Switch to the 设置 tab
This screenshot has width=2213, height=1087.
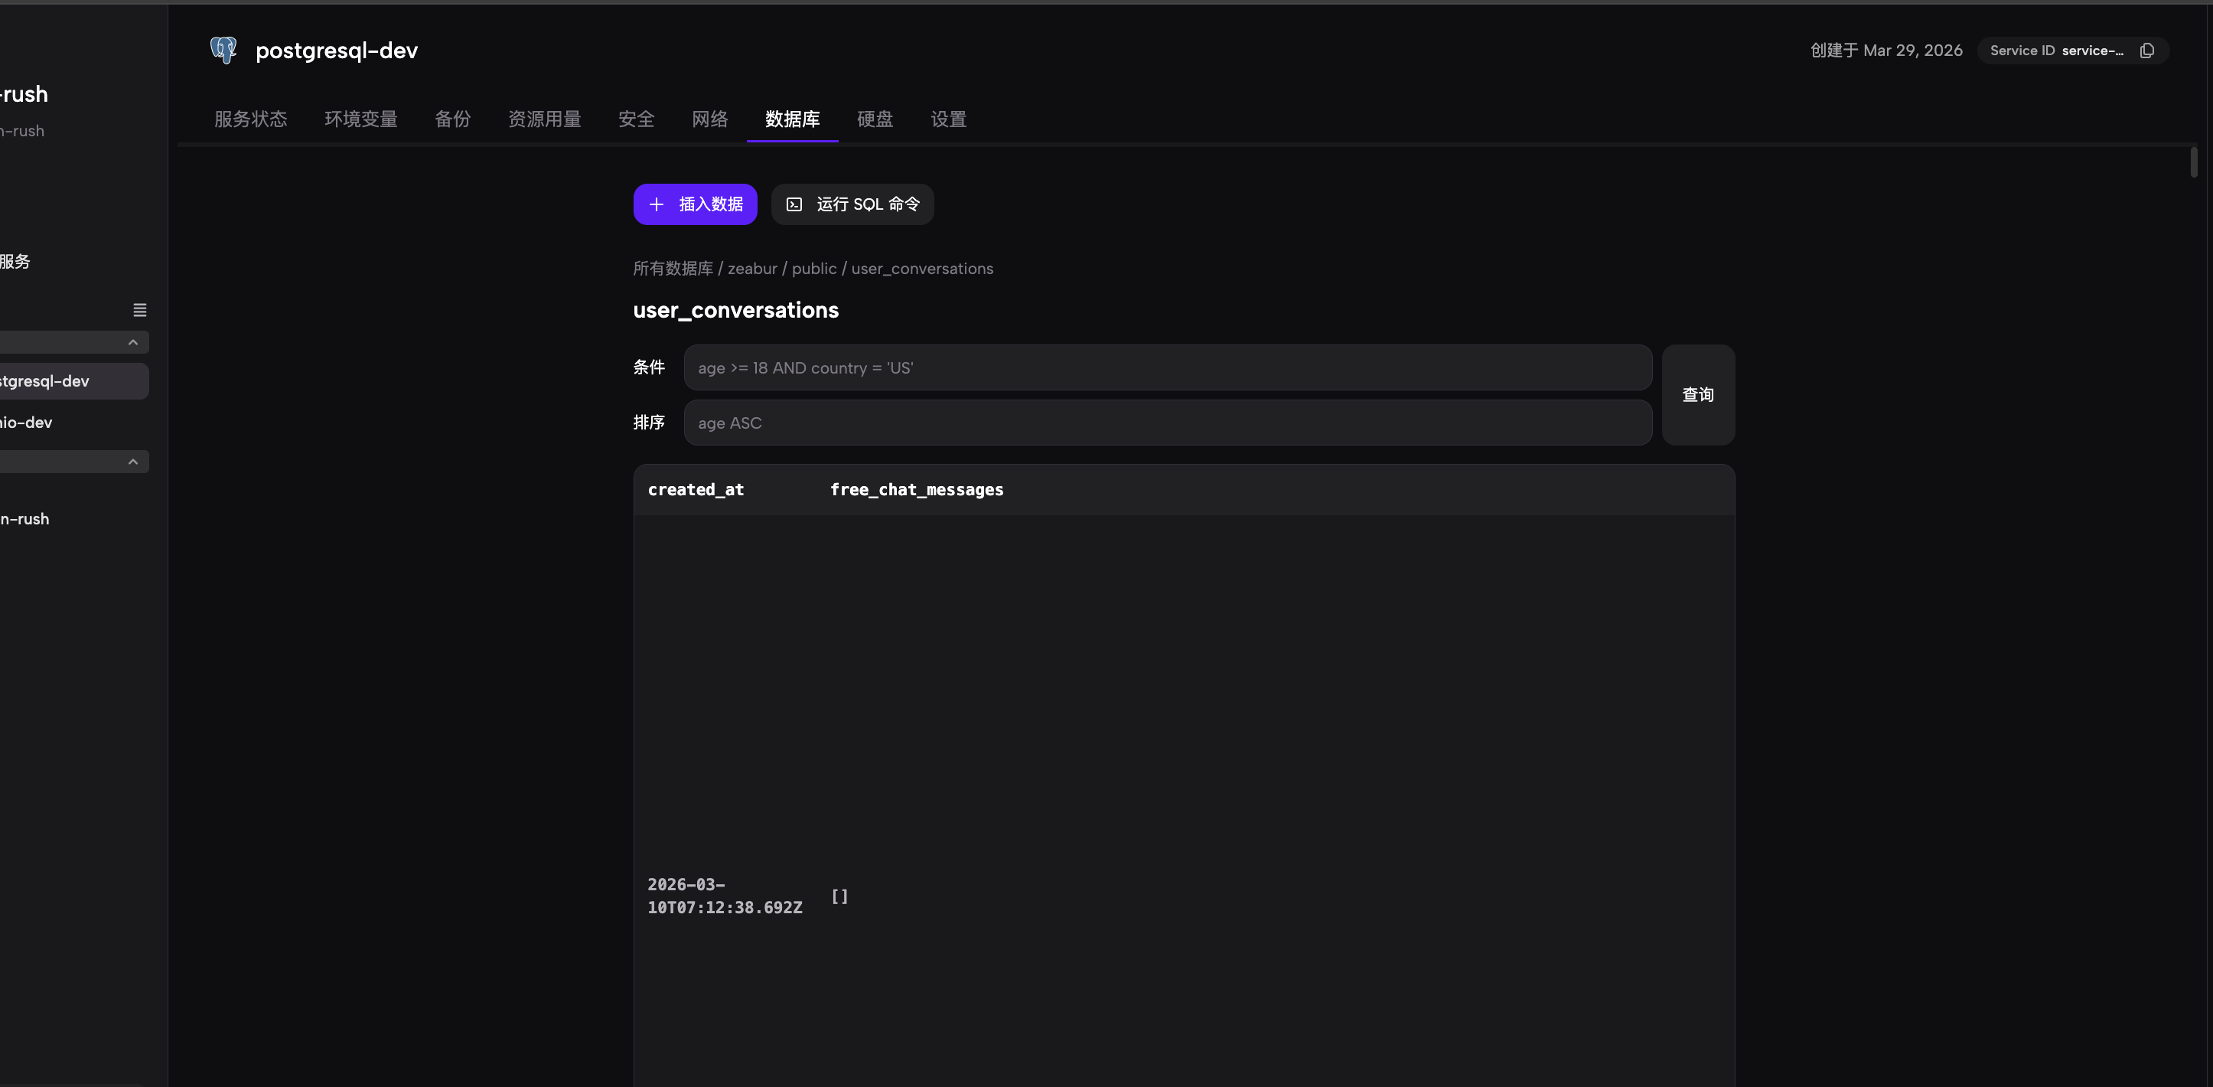947,119
